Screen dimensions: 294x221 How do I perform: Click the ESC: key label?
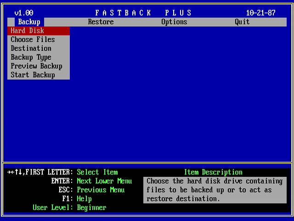pos(66,190)
